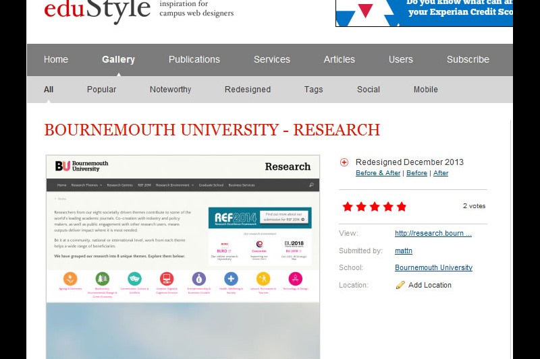The height and width of the screenshot is (359, 540).
Task: Rate with the first red star
Action: [348, 207]
